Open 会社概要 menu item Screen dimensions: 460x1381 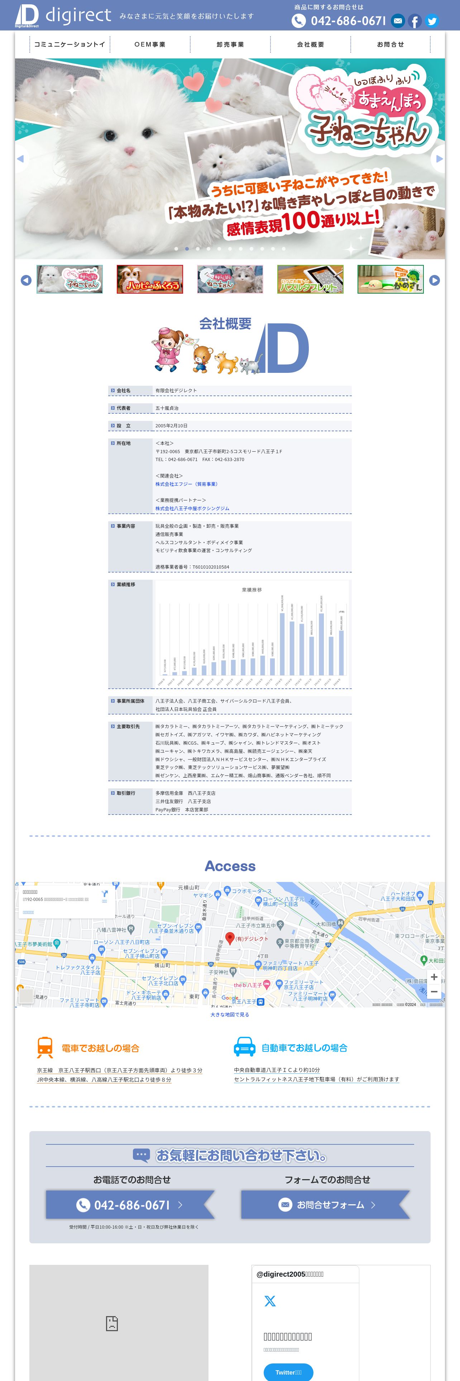(x=311, y=44)
